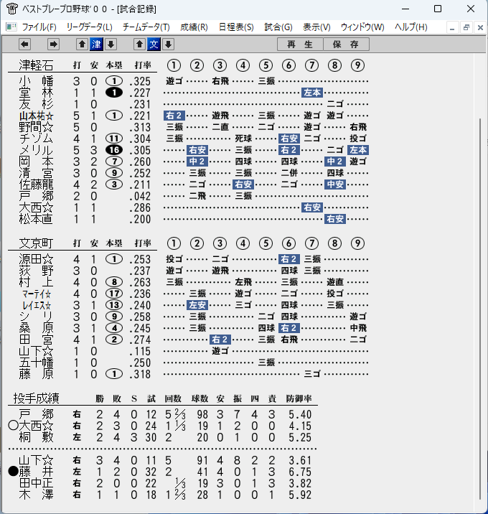Click the home run count 17 for マーテイ☆
Screen dimensions: 488x514
(x=114, y=294)
